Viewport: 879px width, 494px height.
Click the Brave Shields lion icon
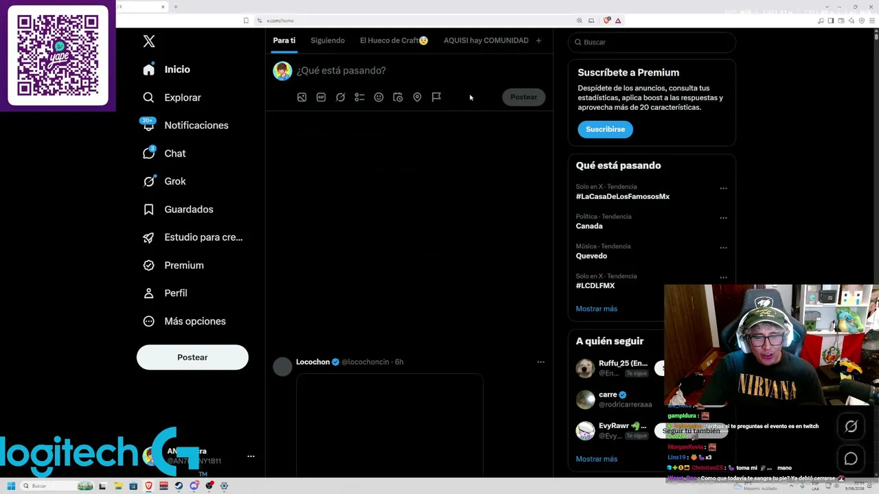tap(607, 21)
